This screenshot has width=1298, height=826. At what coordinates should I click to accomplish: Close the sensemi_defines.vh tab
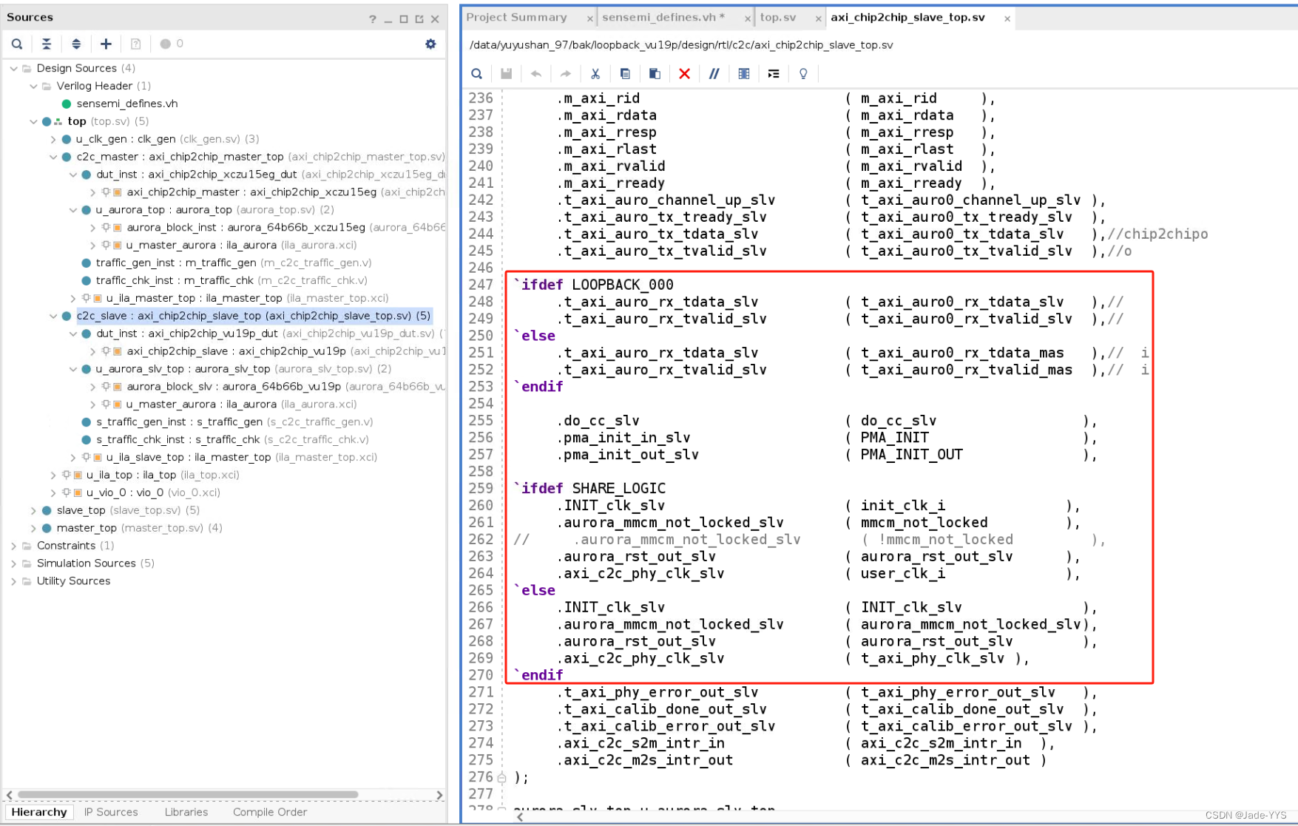tap(747, 17)
